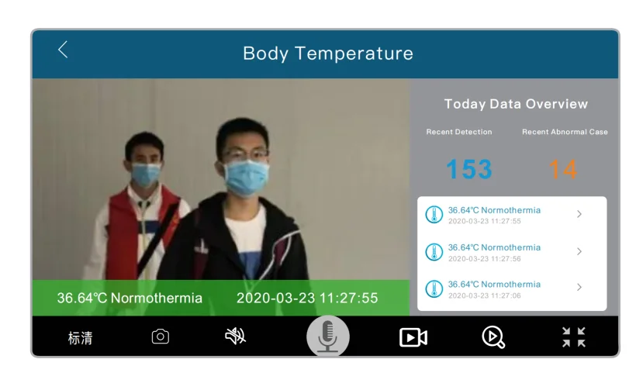Click thermometer icon of the 11:27:06 record
The image size is (636, 380).
point(434,288)
